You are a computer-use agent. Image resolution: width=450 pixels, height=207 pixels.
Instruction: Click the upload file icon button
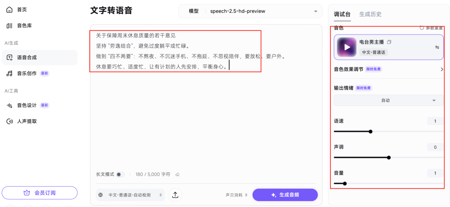[175, 195]
